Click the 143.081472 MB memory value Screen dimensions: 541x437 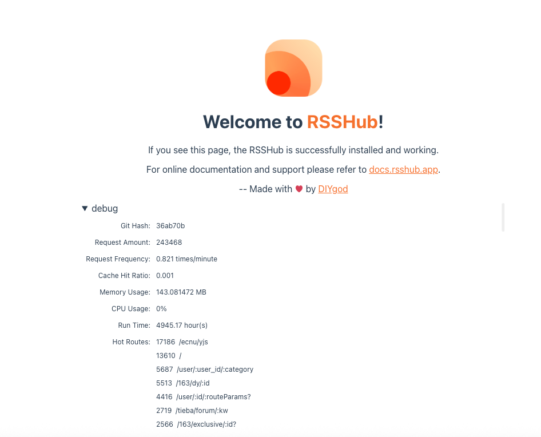[x=181, y=292]
